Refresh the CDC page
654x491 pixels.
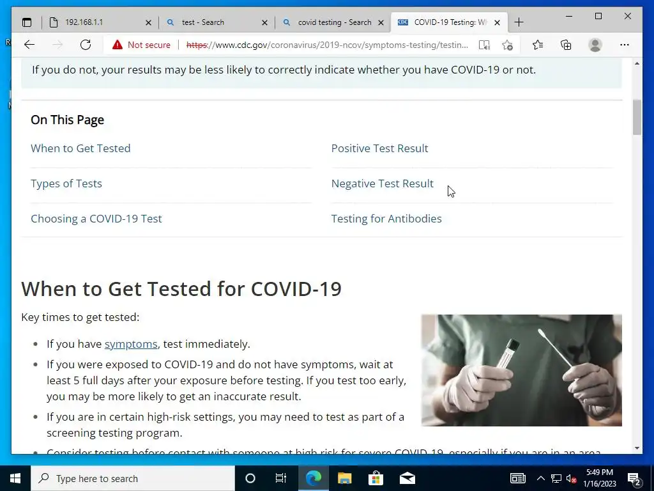[x=86, y=45]
